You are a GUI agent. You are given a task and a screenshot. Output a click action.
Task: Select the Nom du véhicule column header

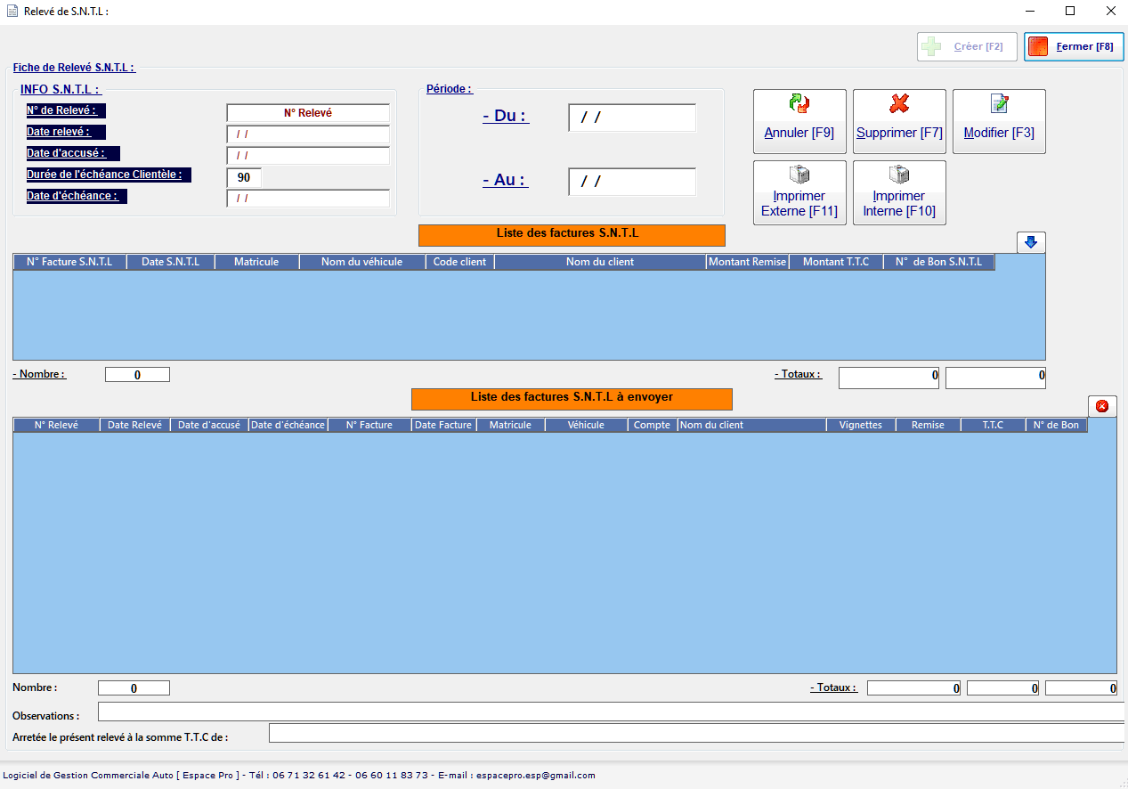pyautogui.click(x=362, y=262)
